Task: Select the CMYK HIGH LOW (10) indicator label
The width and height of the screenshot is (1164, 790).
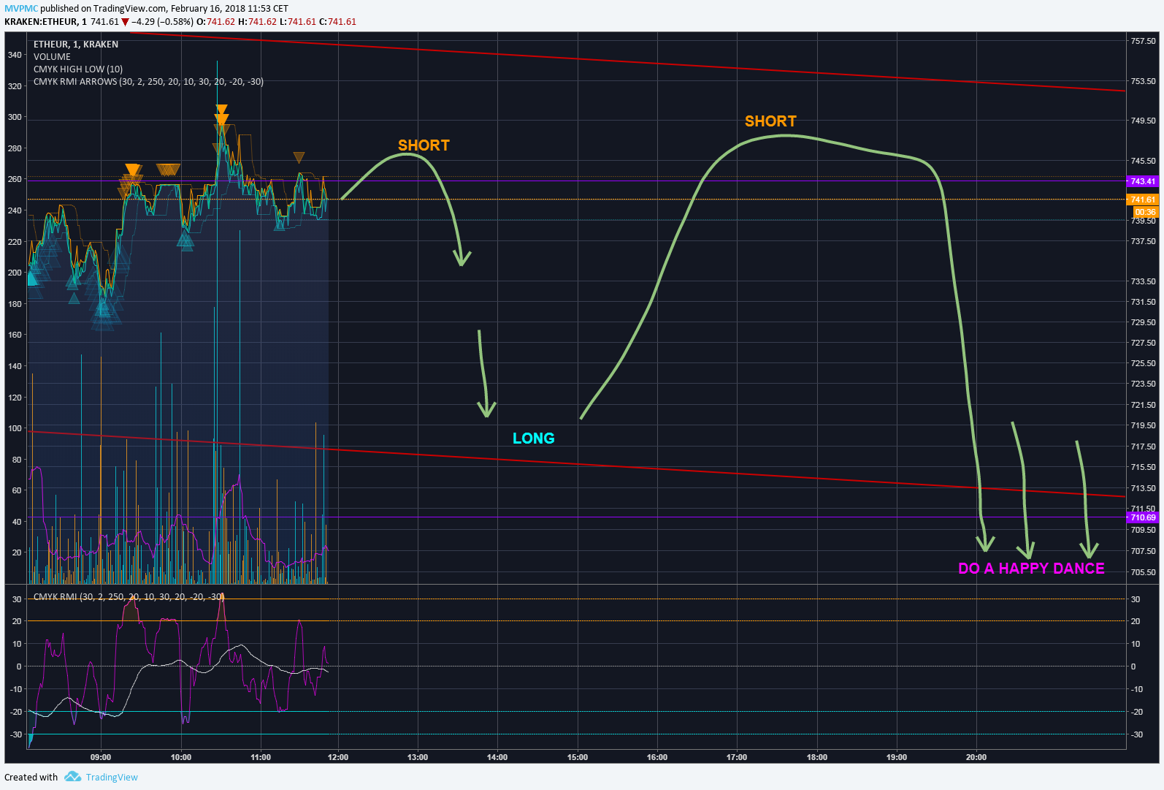Action: coord(78,69)
